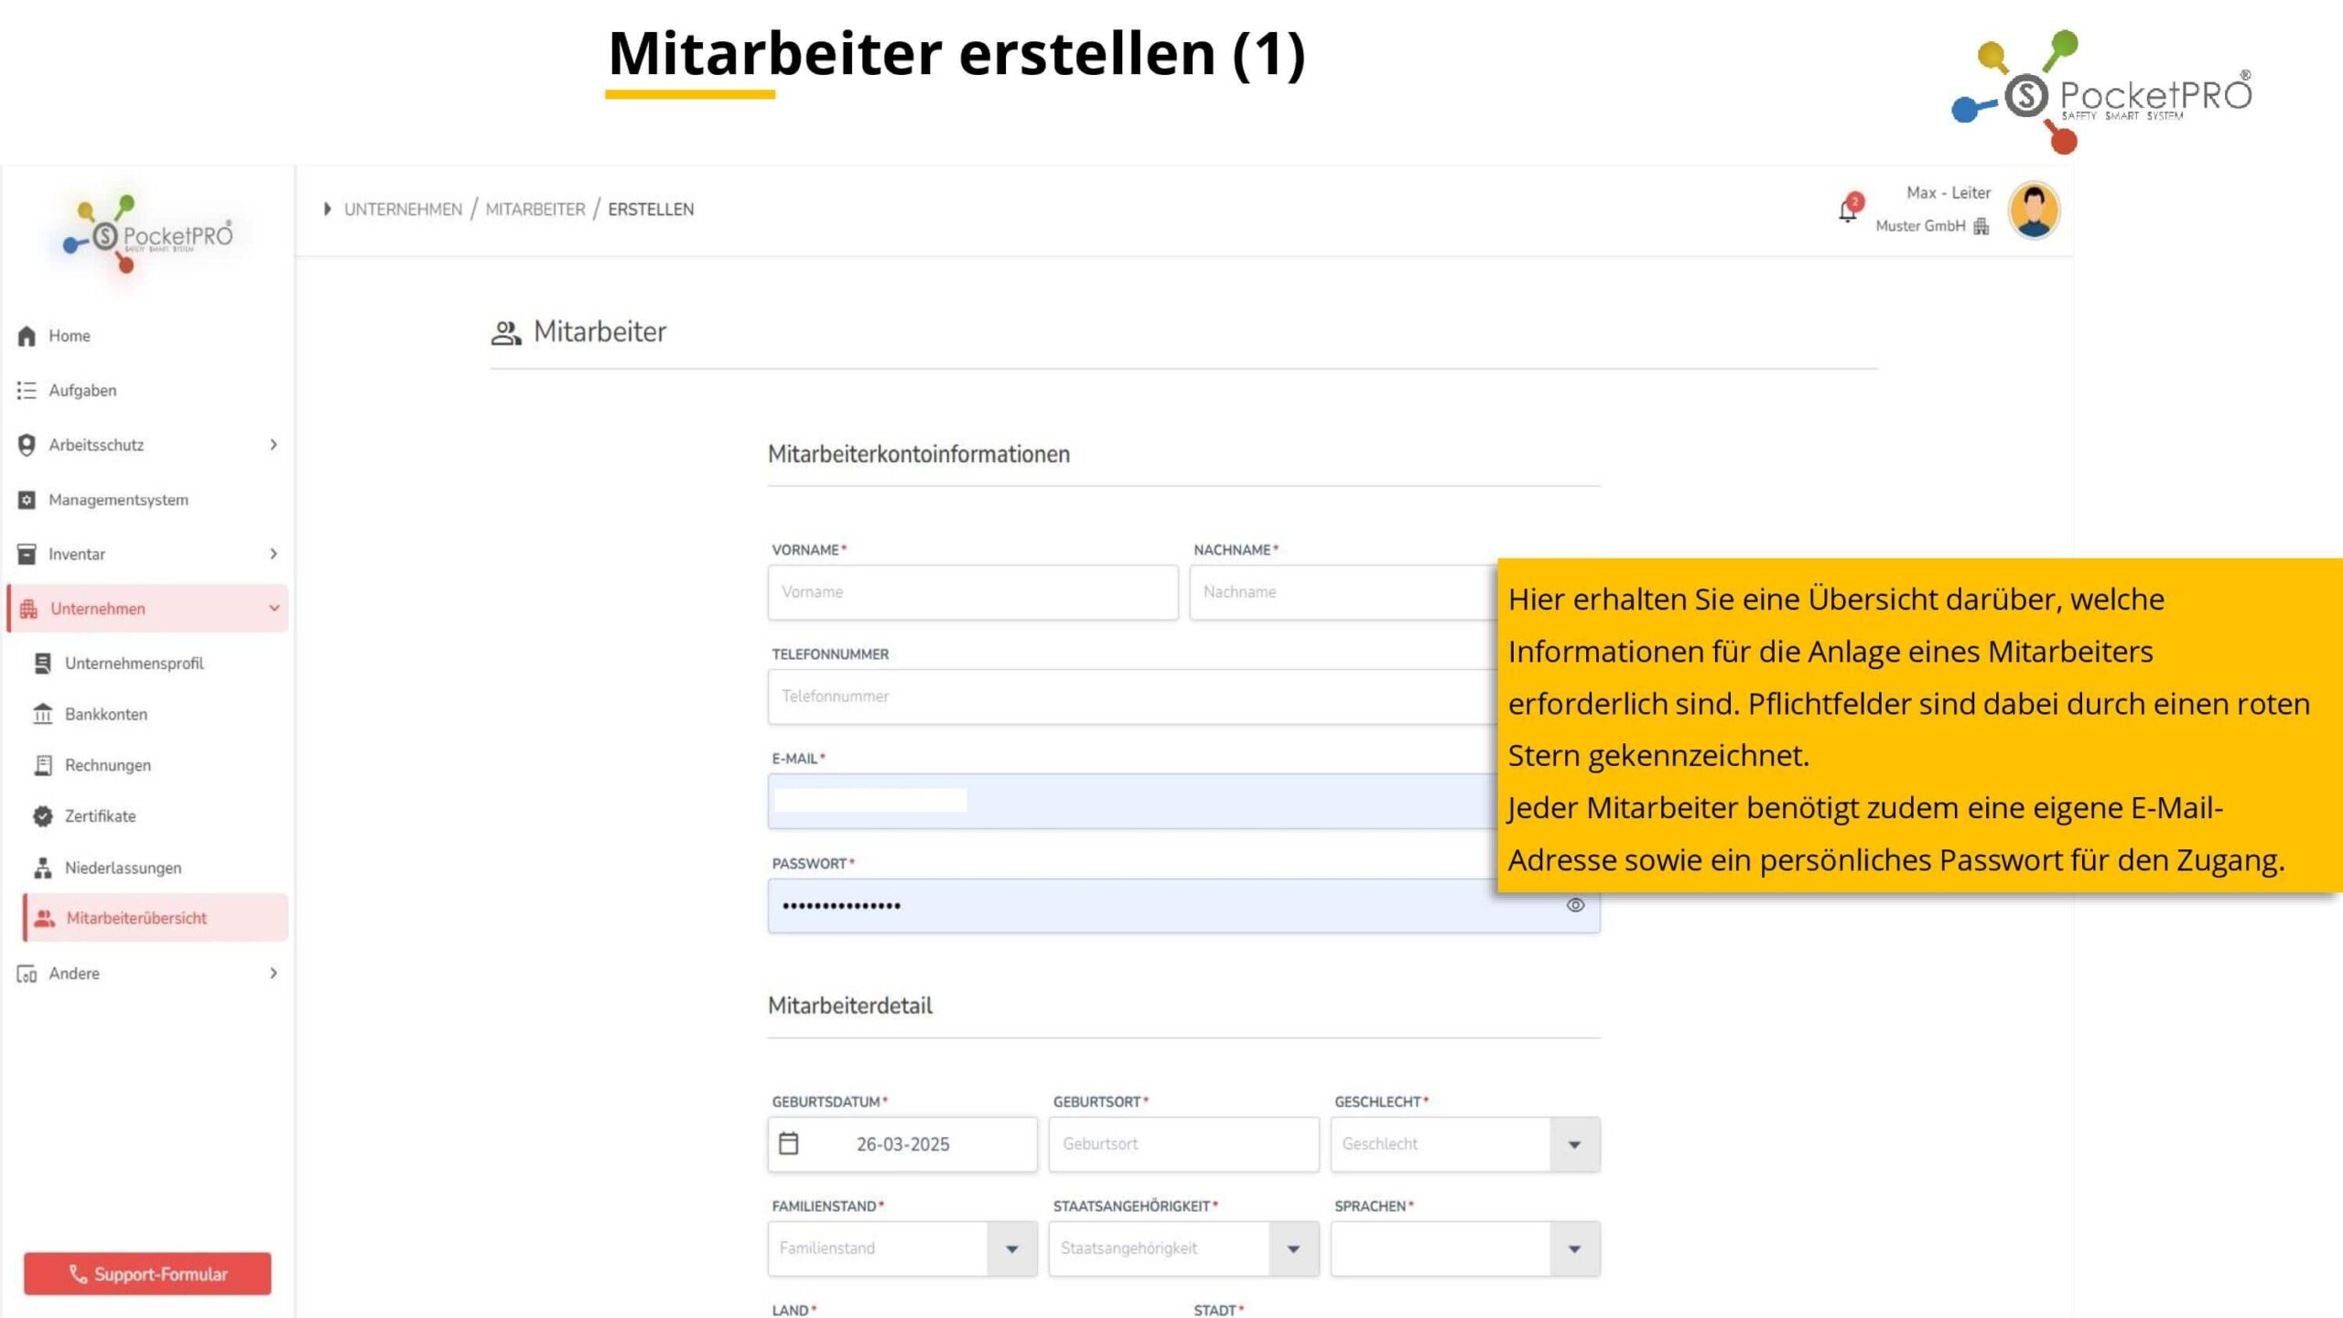
Task: Click the Arbeitsschutz shield icon
Action: click(27, 445)
